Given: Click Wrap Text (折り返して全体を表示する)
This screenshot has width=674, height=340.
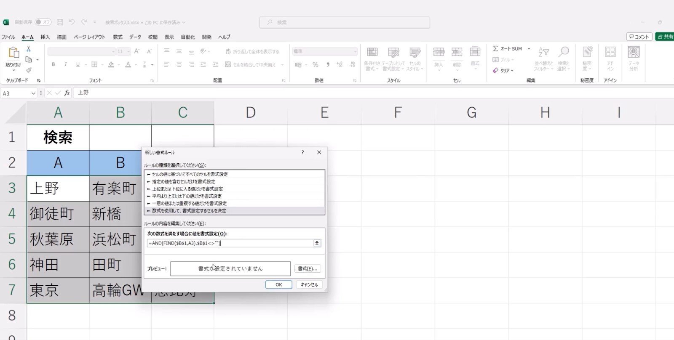Looking at the screenshot, I should 252,51.
